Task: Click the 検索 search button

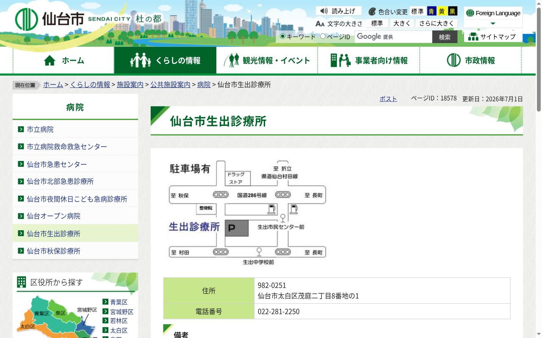Action: [x=445, y=37]
